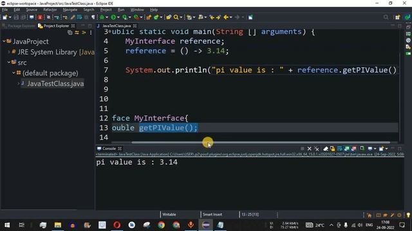This screenshot has width=412, height=231.
Task: Click the New file toolbar icon
Action: coord(5,17)
